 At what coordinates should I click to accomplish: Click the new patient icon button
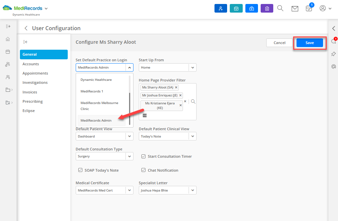[x=221, y=8]
